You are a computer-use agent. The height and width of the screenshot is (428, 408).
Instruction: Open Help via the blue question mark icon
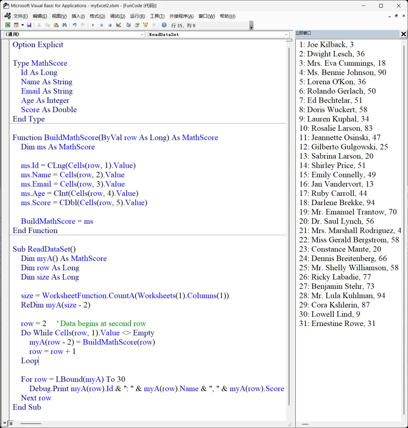click(x=164, y=25)
